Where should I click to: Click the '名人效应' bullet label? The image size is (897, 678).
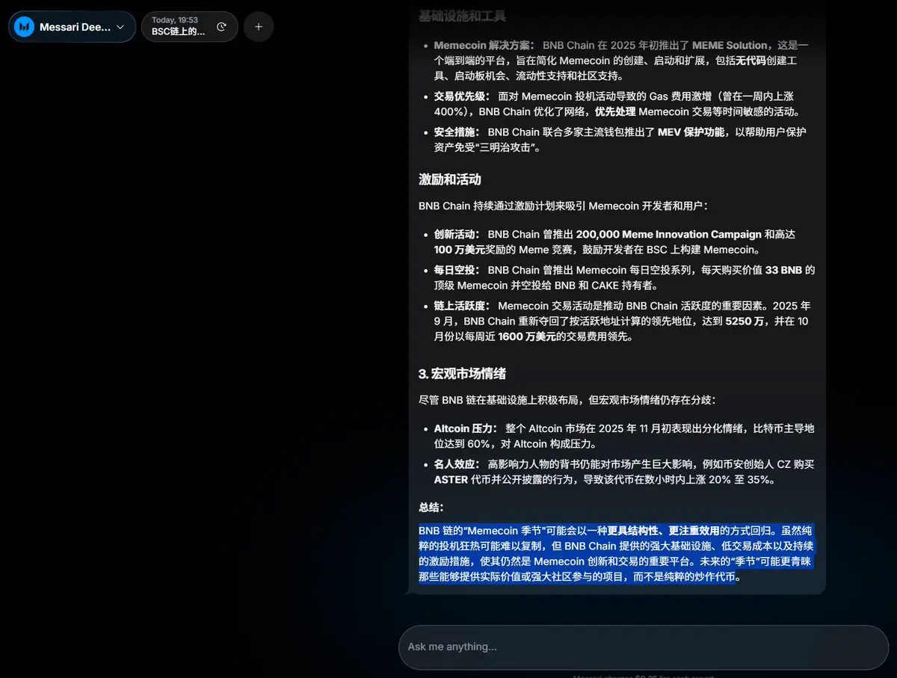tap(457, 465)
